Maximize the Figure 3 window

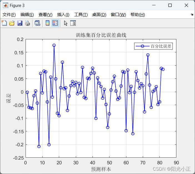170,5
